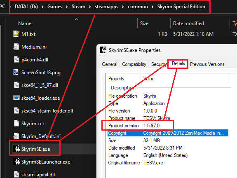Click the Skyrim_Default.ini file icon
Image resolution: width=237 pixels, height=178 pixels.
point(16,136)
